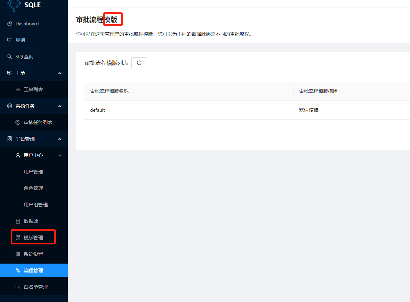Collapse the 平台管理 submenu chevron

pyautogui.click(x=59, y=139)
